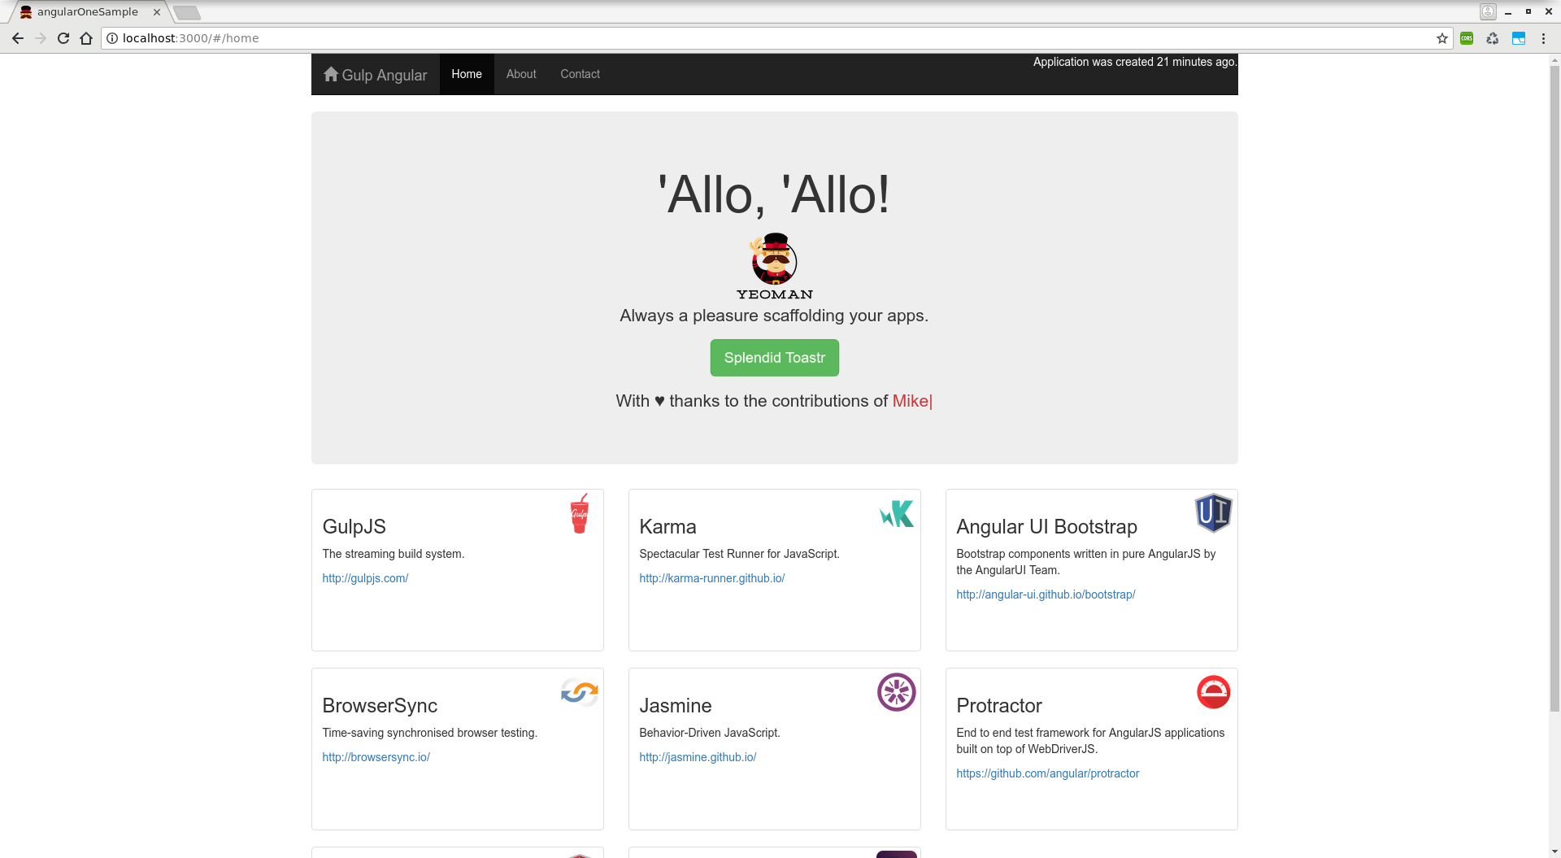Click 'Behavior-Driven JavaScript.' text
This screenshot has width=1561, height=858.
(x=710, y=733)
